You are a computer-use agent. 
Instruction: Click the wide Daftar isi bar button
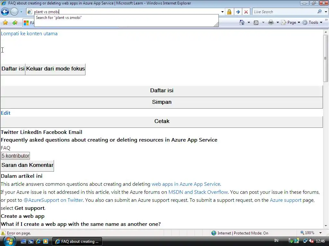coord(162,91)
